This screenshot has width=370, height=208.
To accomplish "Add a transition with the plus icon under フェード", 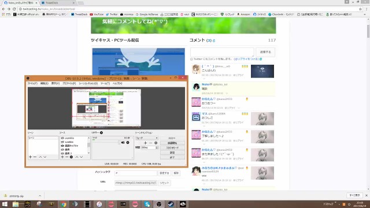I will click(145, 143).
